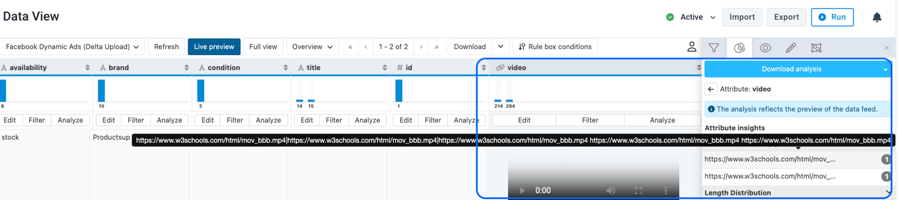This screenshot has width=898, height=200.
Task: Open the rule box frame panel icon
Action: [816, 47]
